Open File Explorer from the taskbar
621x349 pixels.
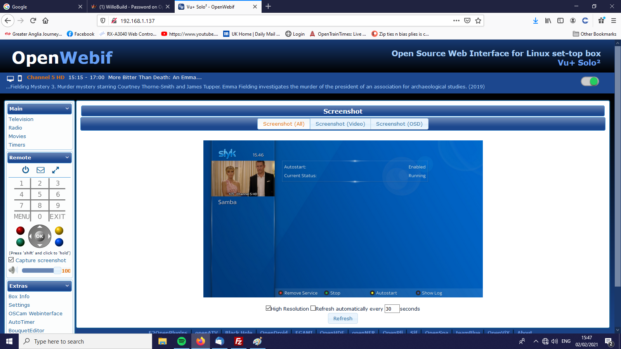[x=162, y=341]
